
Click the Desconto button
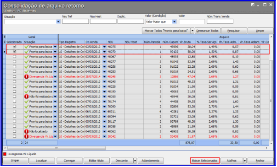122,161
